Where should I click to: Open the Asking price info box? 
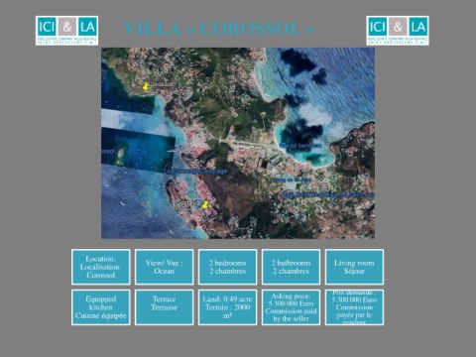tap(291, 307)
